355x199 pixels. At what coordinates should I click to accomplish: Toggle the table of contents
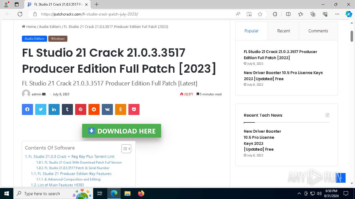[x=126, y=149]
